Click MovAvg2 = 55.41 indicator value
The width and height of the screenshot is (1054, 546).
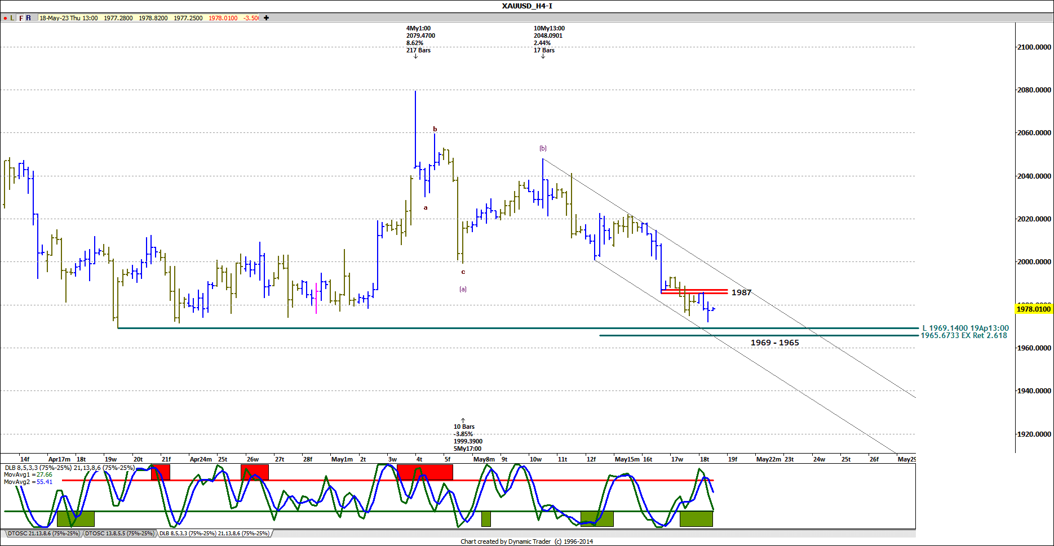coord(28,482)
